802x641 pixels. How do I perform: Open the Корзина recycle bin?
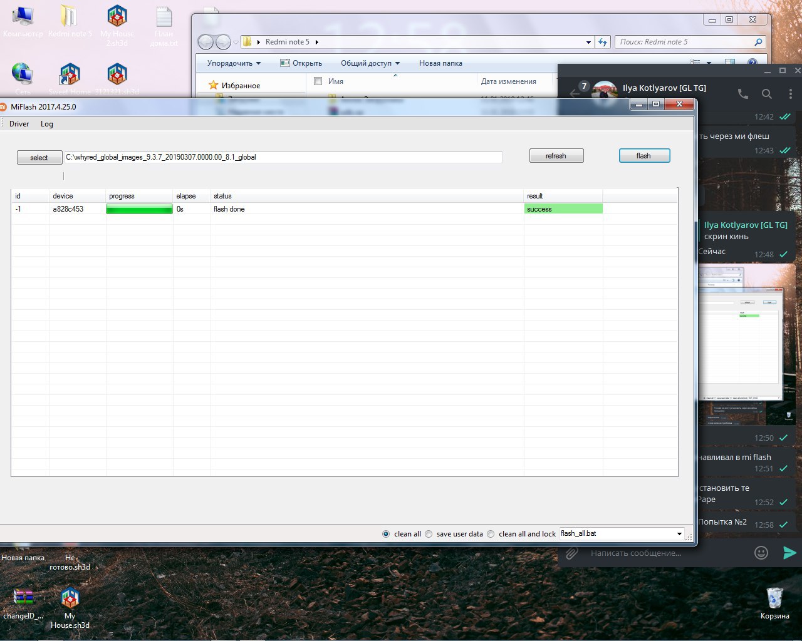[x=774, y=603]
